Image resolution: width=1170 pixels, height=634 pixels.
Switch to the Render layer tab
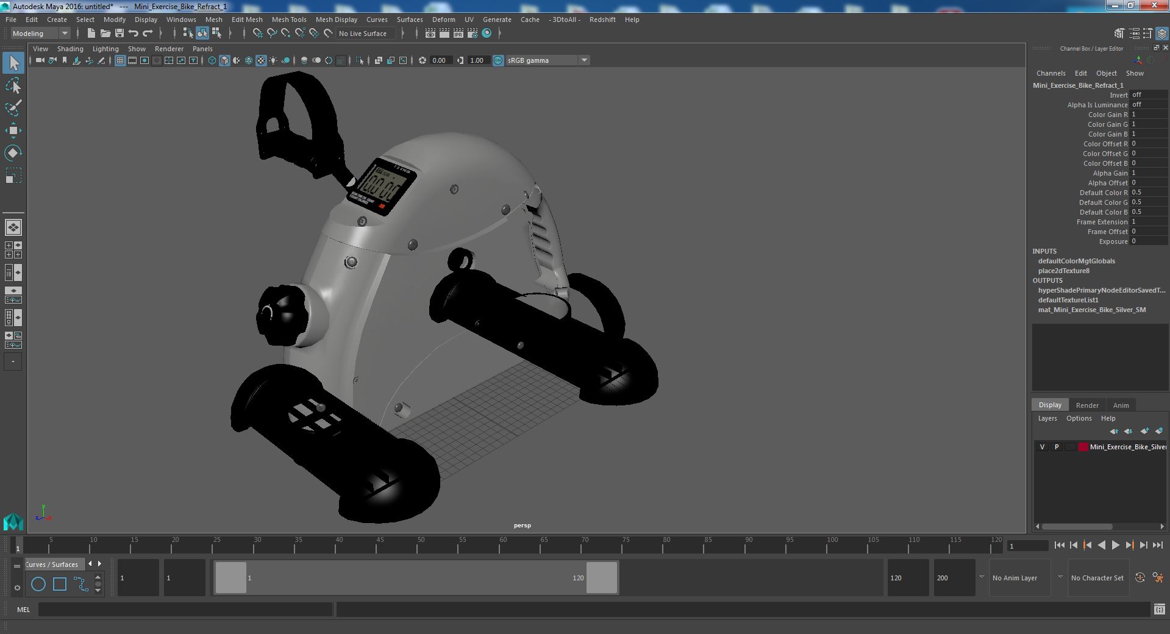click(x=1087, y=405)
